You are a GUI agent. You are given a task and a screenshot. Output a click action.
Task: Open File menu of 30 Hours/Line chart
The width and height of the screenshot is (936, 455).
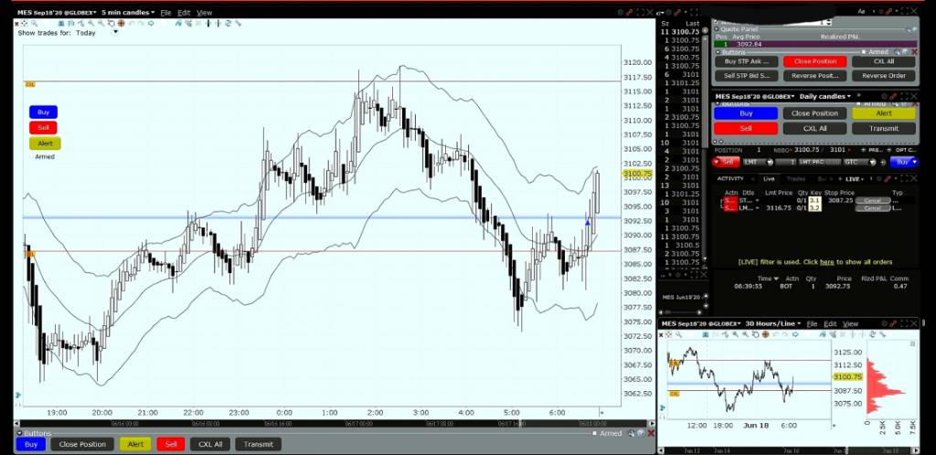click(x=813, y=323)
